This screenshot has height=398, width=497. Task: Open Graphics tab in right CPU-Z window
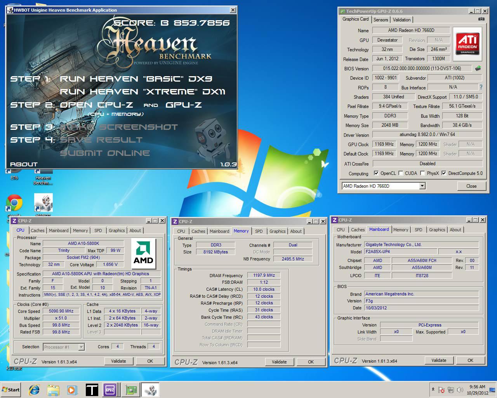tap(437, 230)
